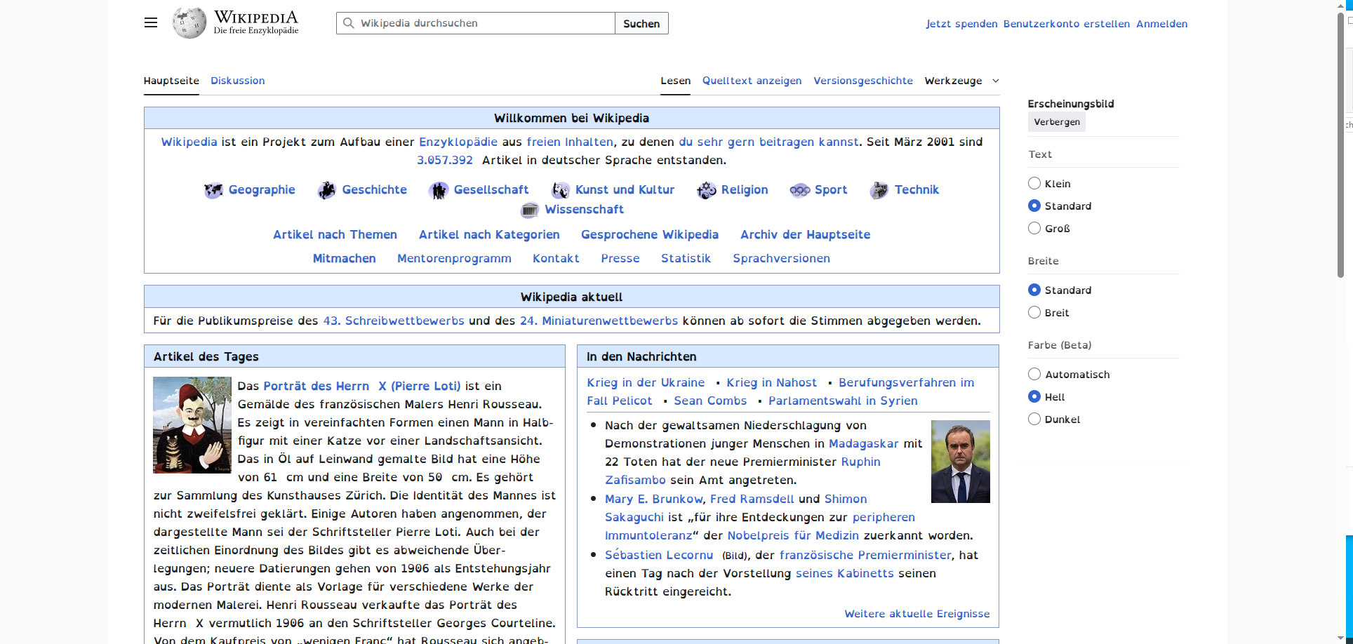Screen dimensions: 1353x644
Task: Switch to the Diskussion tab
Action: pyautogui.click(x=237, y=81)
